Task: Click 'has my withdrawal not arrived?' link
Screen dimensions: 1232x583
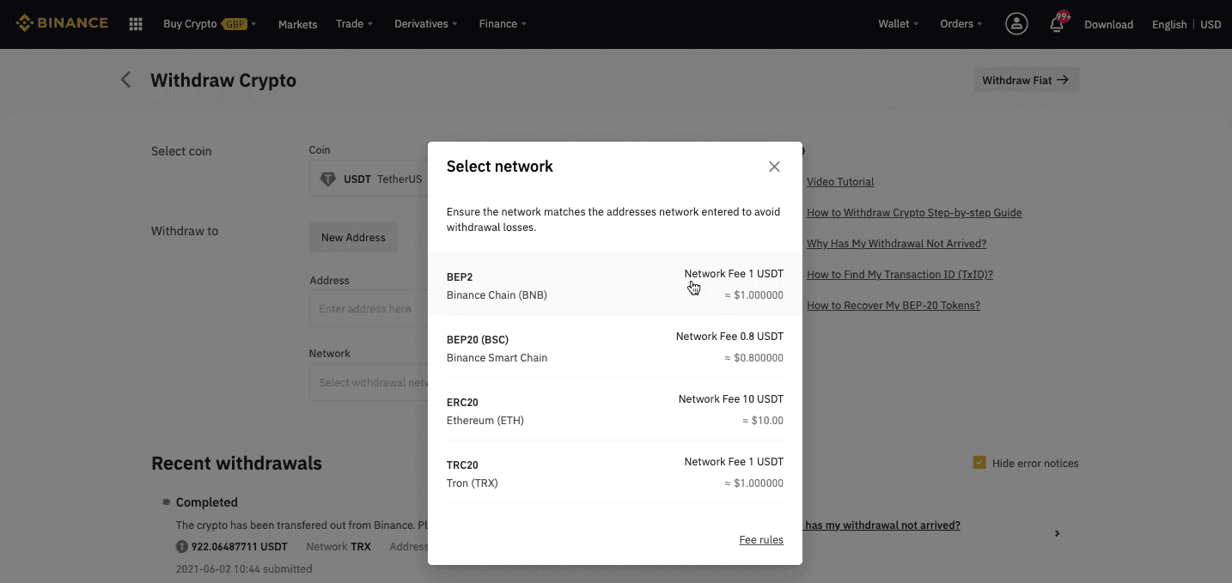Action: (x=881, y=525)
